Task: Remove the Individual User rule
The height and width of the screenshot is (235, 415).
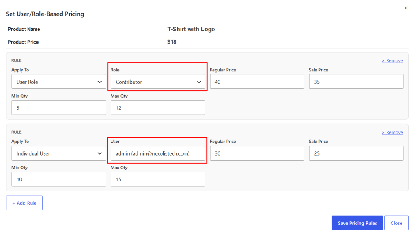Action: [x=392, y=132]
